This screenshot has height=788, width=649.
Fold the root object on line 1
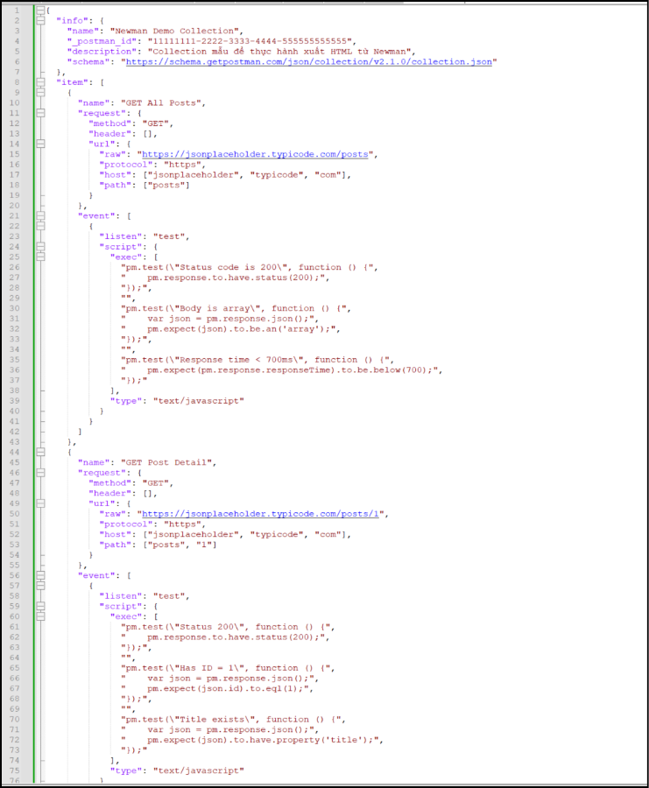pos(40,10)
